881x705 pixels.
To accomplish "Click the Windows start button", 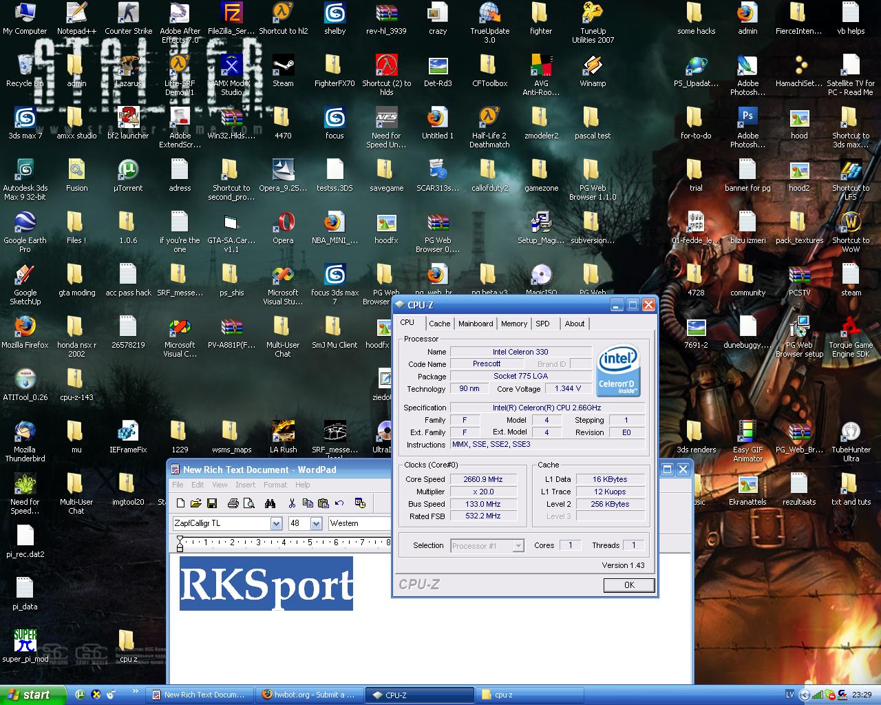I will 33,695.
